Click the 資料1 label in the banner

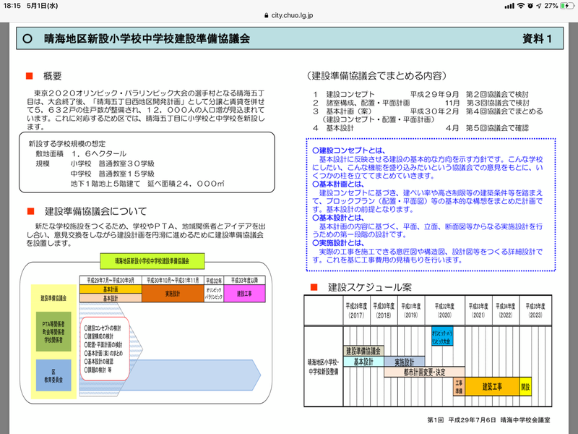point(537,38)
